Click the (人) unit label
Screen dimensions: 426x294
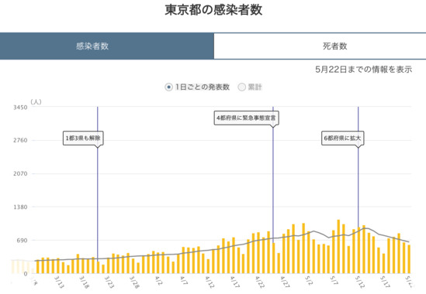(36, 102)
